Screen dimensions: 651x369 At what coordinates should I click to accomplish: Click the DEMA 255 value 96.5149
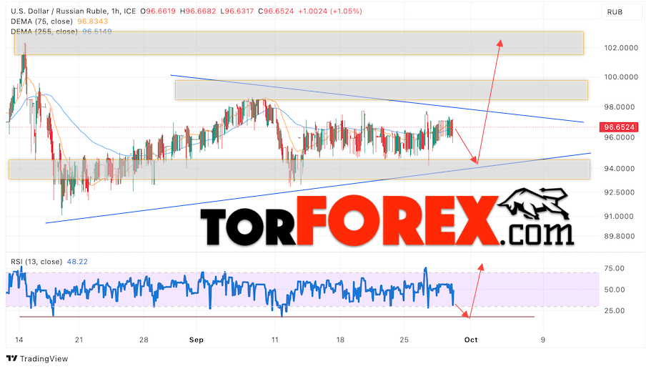tap(96, 31)
